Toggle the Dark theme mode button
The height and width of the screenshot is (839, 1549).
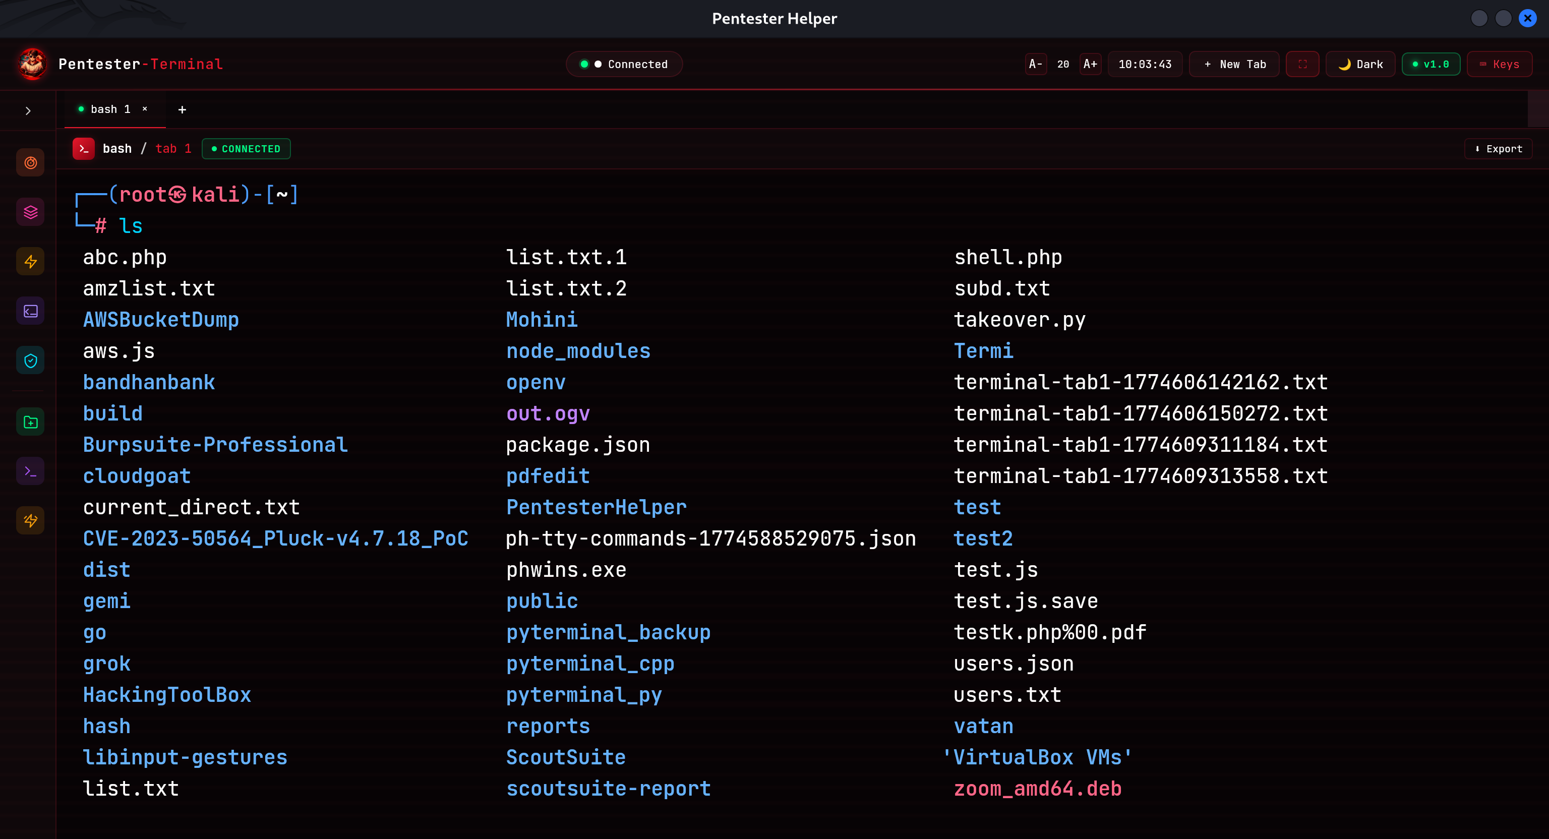[x=1360, y=65]
